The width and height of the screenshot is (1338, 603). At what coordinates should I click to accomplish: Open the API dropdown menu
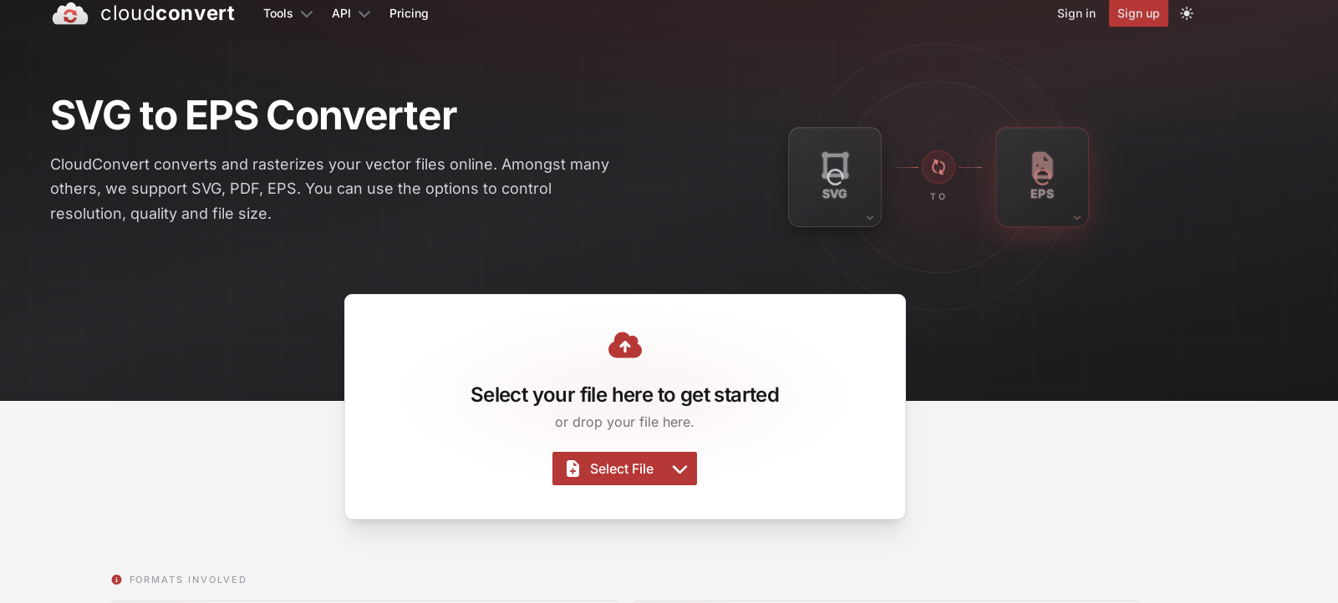[351, 13]
